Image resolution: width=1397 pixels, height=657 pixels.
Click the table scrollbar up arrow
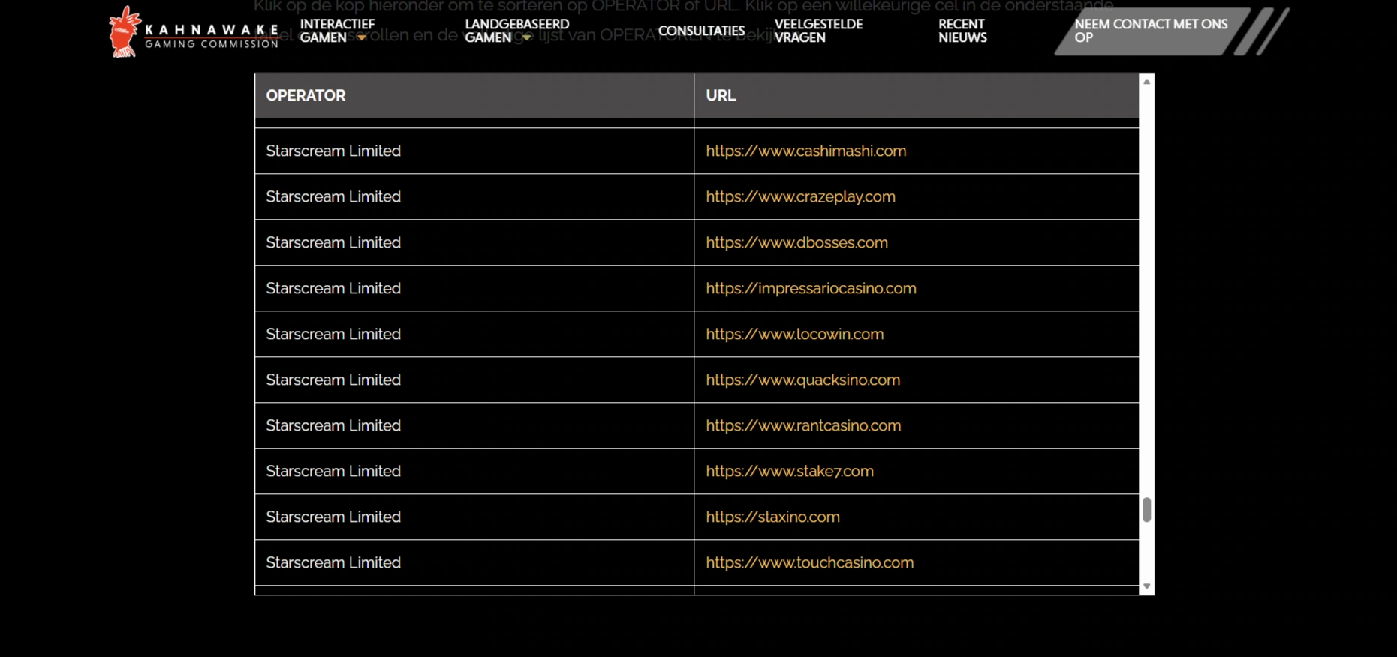[1146, 81]
